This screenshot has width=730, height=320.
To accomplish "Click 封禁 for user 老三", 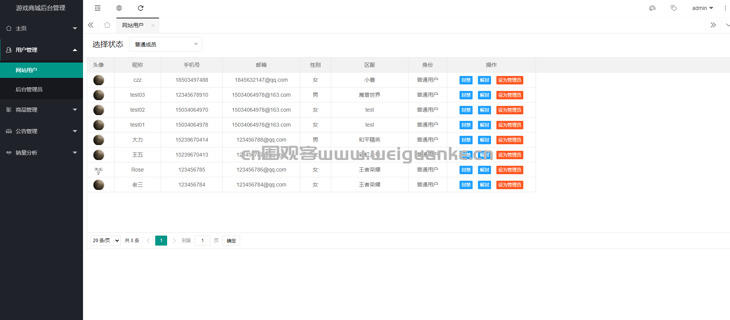I will 466,185.
